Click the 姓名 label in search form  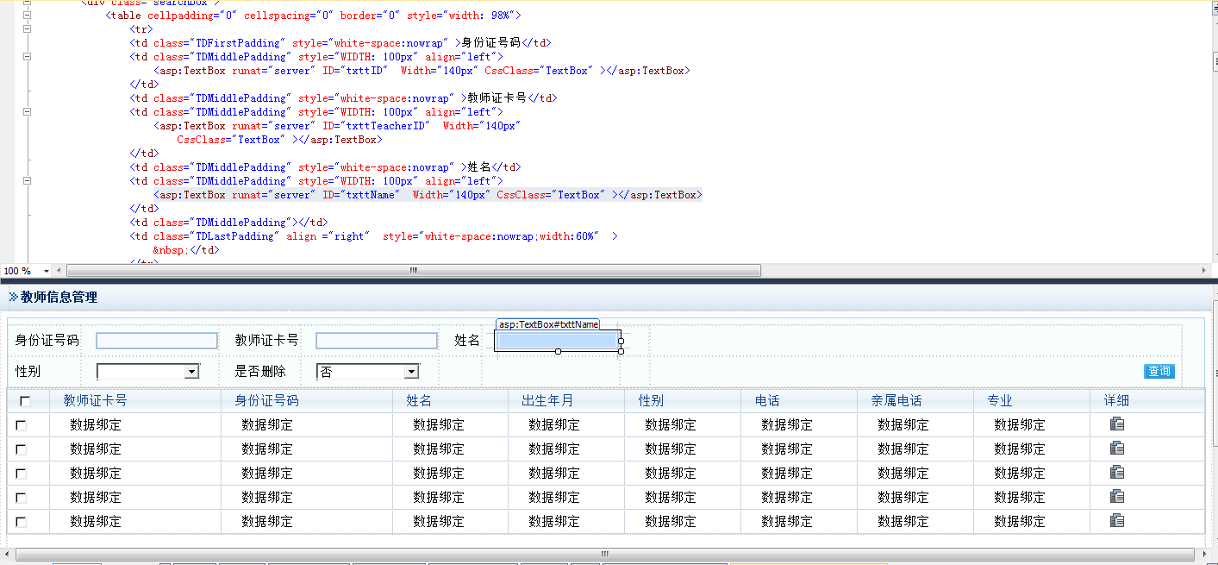pyautogui.click(x=467, y=341)
